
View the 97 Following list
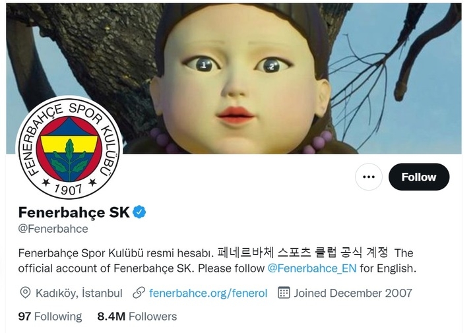(50, 317)
